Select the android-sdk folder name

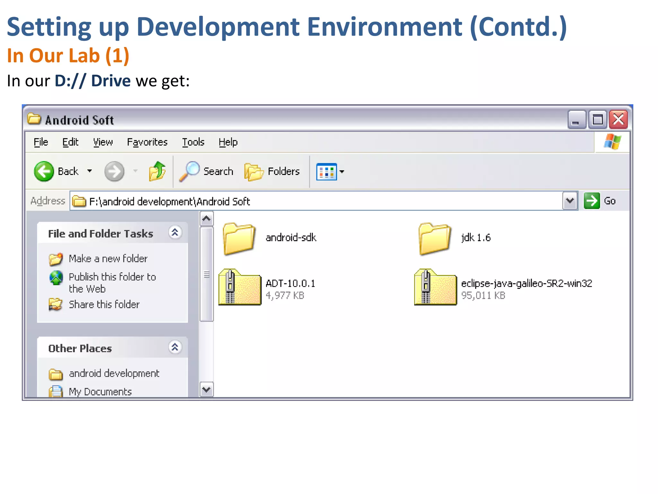(x=291, y=237)
